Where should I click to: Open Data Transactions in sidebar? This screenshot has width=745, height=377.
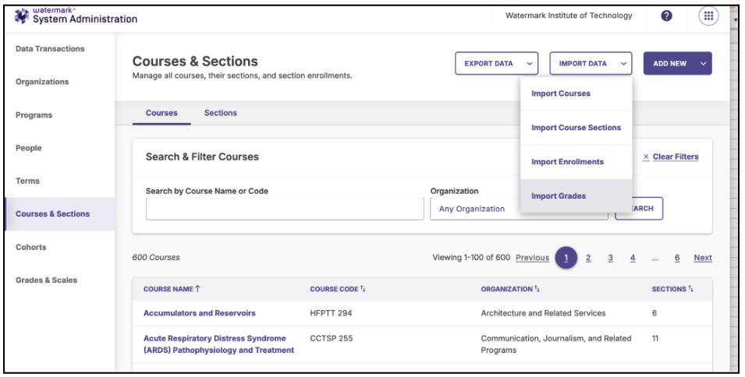click(x=50, y=49)
